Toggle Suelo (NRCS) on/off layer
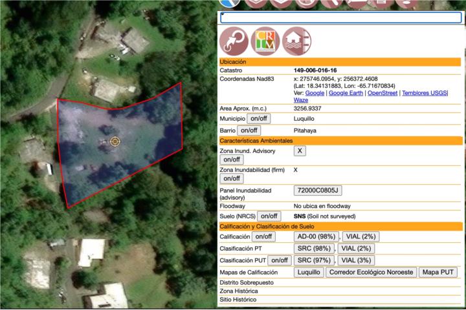This screenshot has height=310, width=466. pos(269,216)
